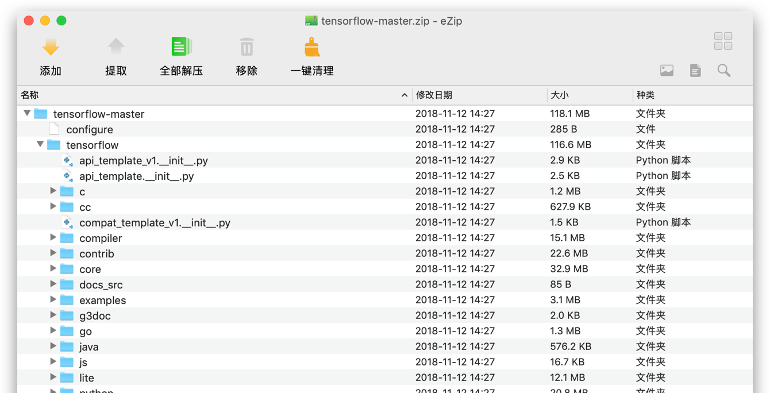Click the compiler folder icon

click(67, 237)
